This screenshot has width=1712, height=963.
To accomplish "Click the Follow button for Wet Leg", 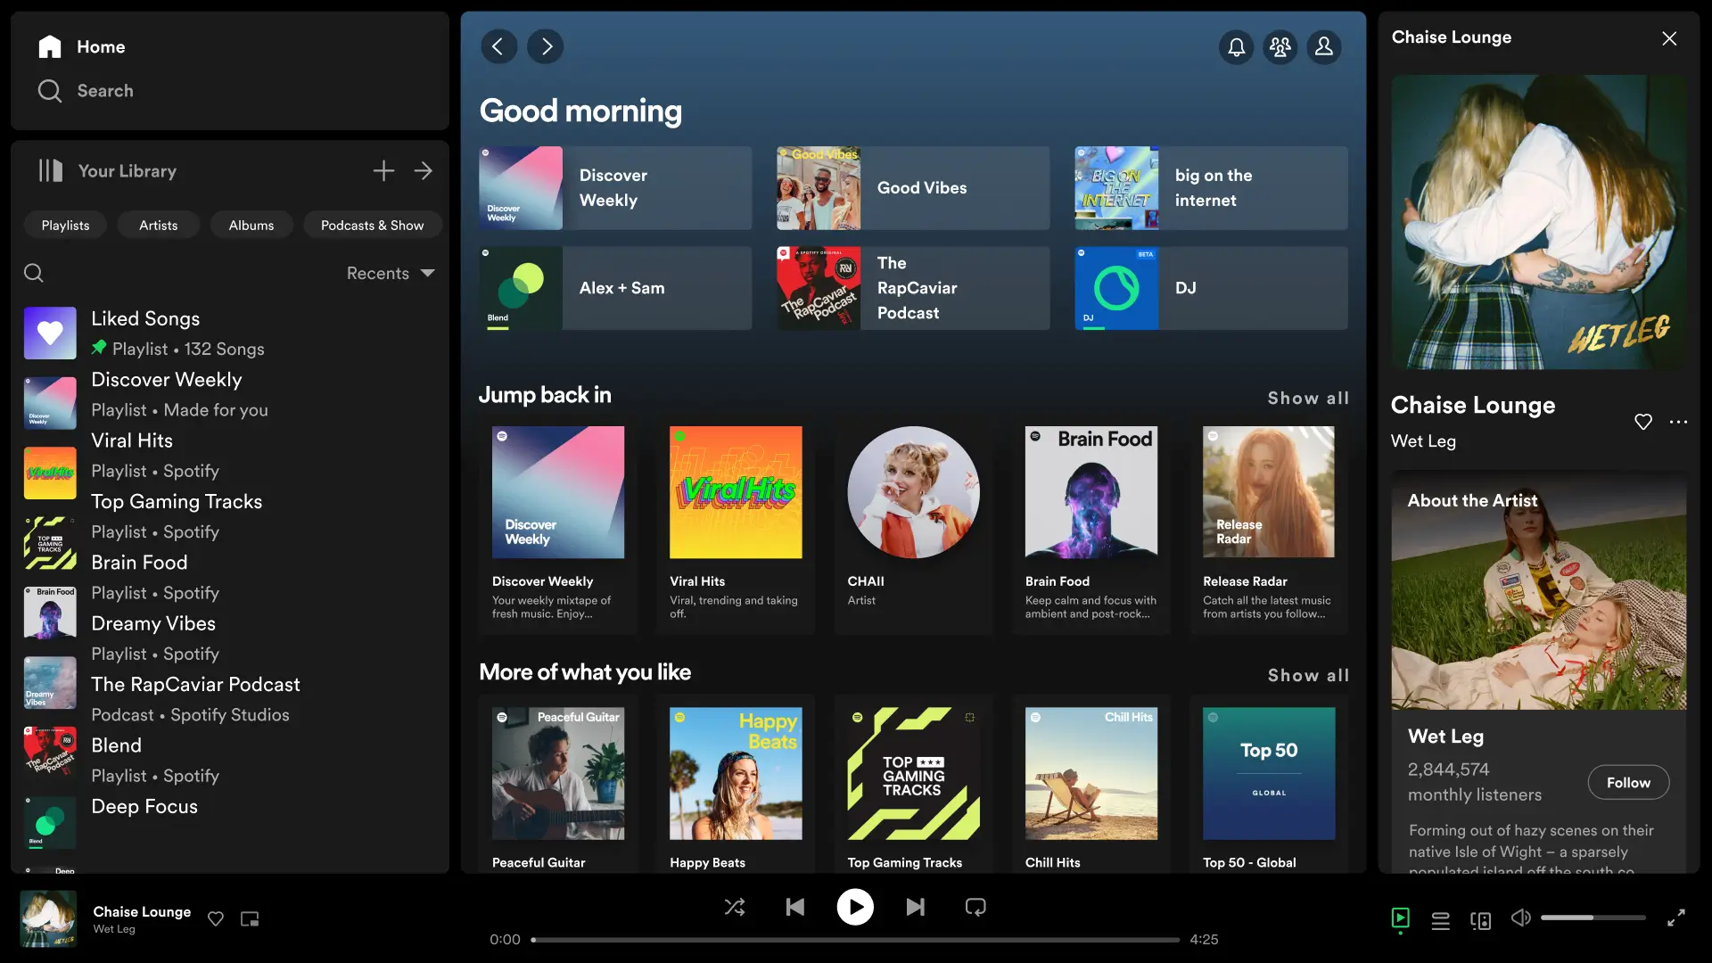I will point(1628,781).
